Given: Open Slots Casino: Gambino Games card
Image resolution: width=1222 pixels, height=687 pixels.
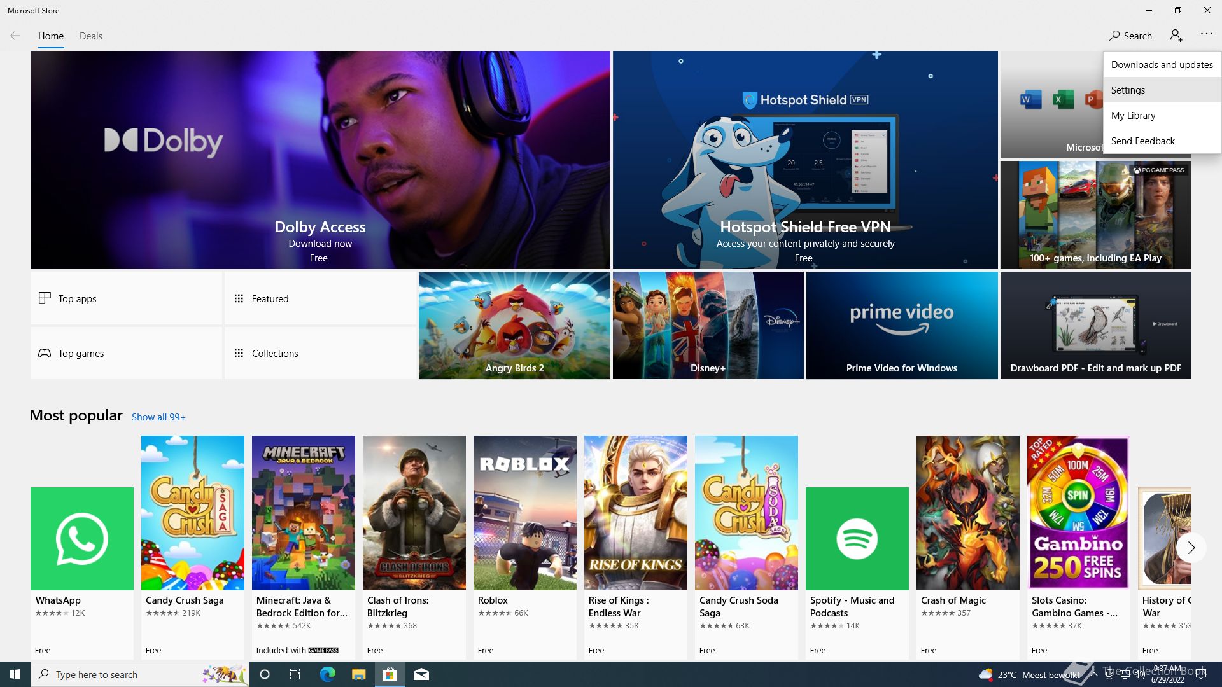Looking at the screenshot, I should [1079, 547].
